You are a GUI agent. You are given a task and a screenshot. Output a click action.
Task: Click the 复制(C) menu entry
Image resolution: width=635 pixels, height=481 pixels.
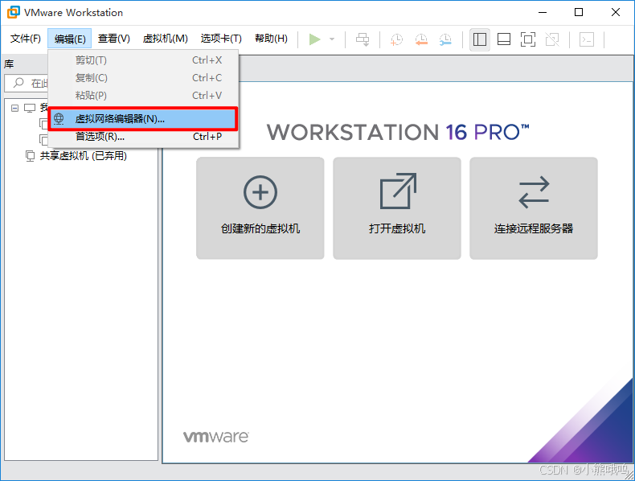143,78
